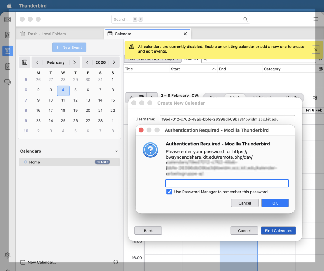Open the Mail space icon
Image resolution: width=324 pixels, height=271 pixels.
tap(8, 20)
